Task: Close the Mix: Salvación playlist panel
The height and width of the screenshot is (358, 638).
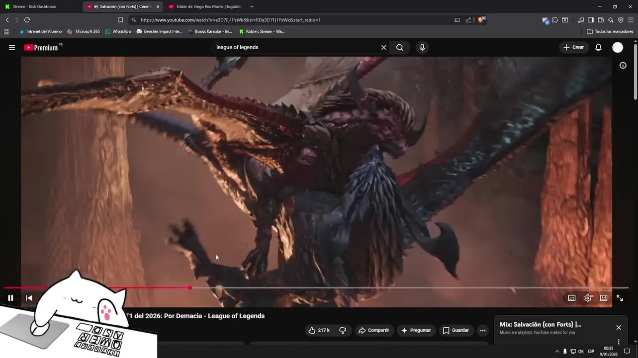Action: pos(619,327)
